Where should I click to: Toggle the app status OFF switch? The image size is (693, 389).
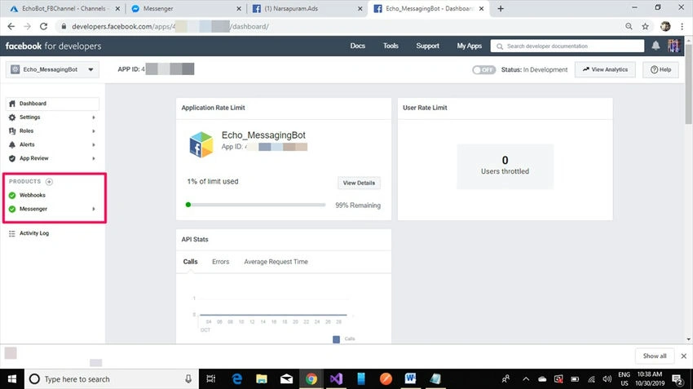[x=483, y=70]
